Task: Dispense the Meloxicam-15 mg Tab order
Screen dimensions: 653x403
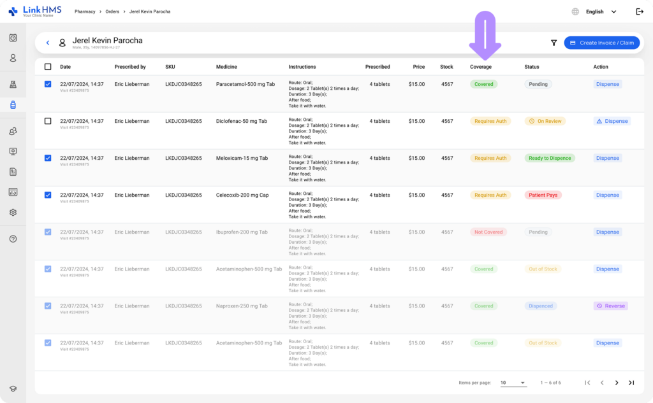Action: tap(608, 158)
